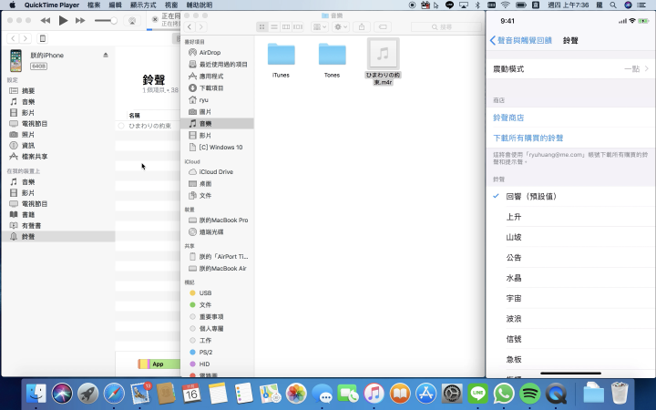
Task: Open 顯示方式 menu in menu bar
Action: (x=143, y=5)
